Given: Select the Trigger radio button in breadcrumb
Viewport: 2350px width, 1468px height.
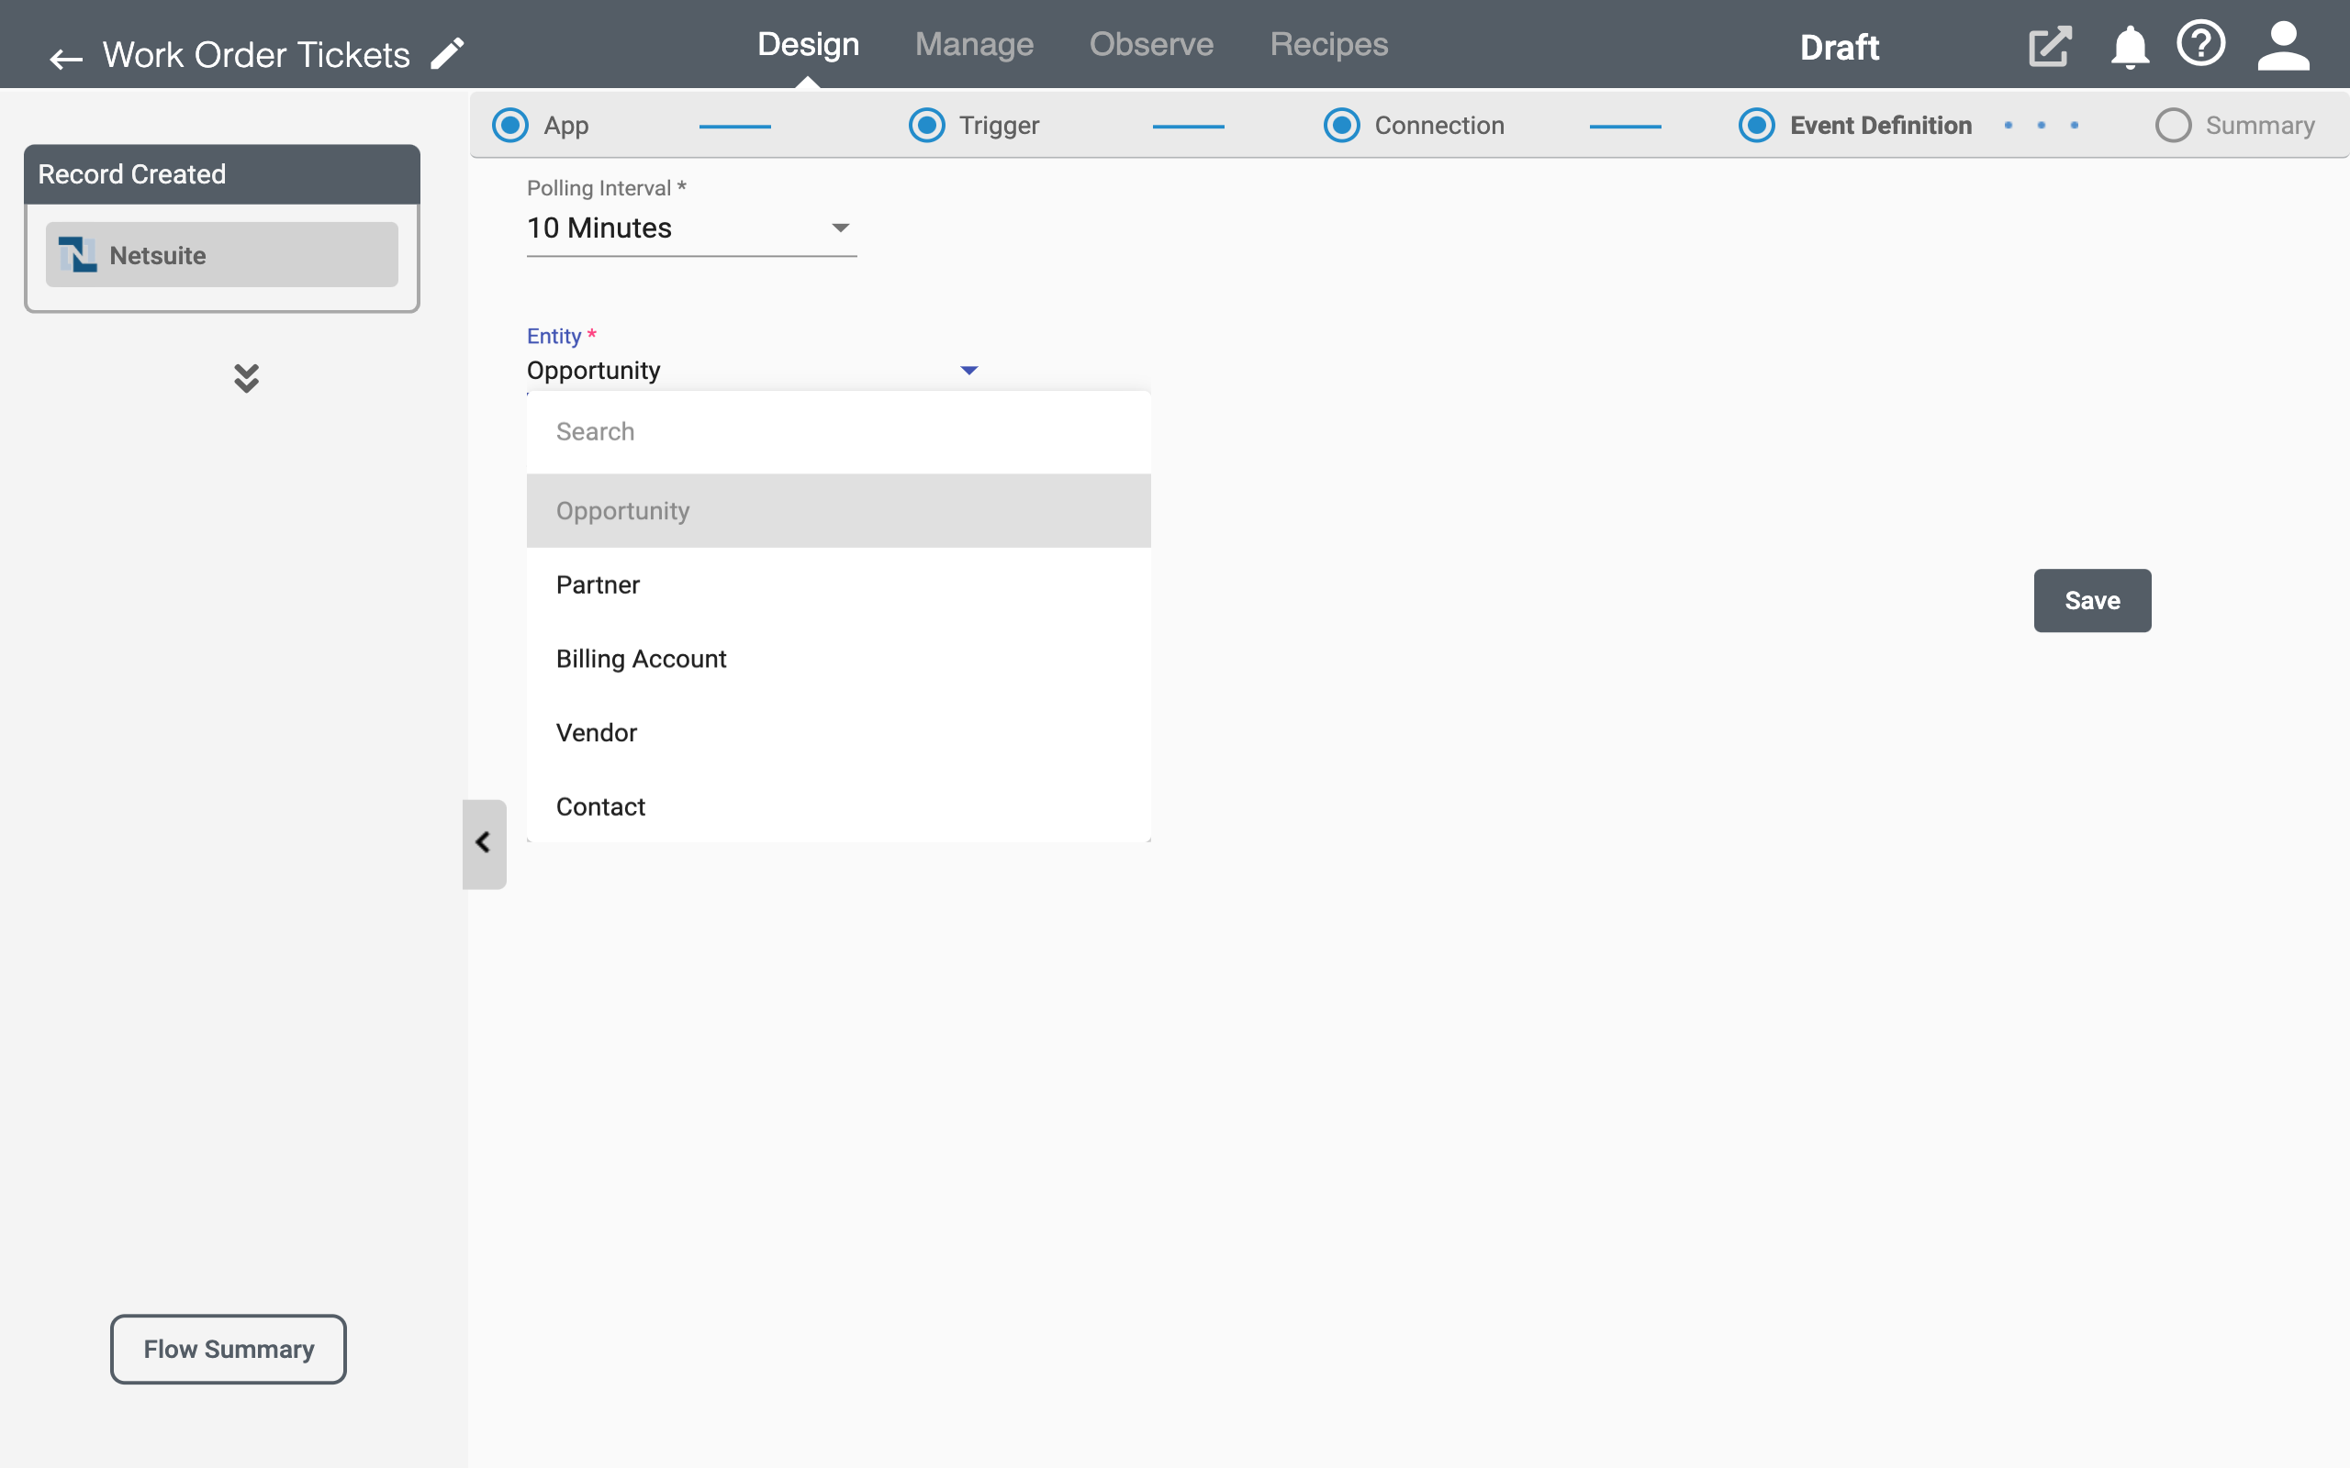Looking at the screenshot, I should (x=927, y=124).
